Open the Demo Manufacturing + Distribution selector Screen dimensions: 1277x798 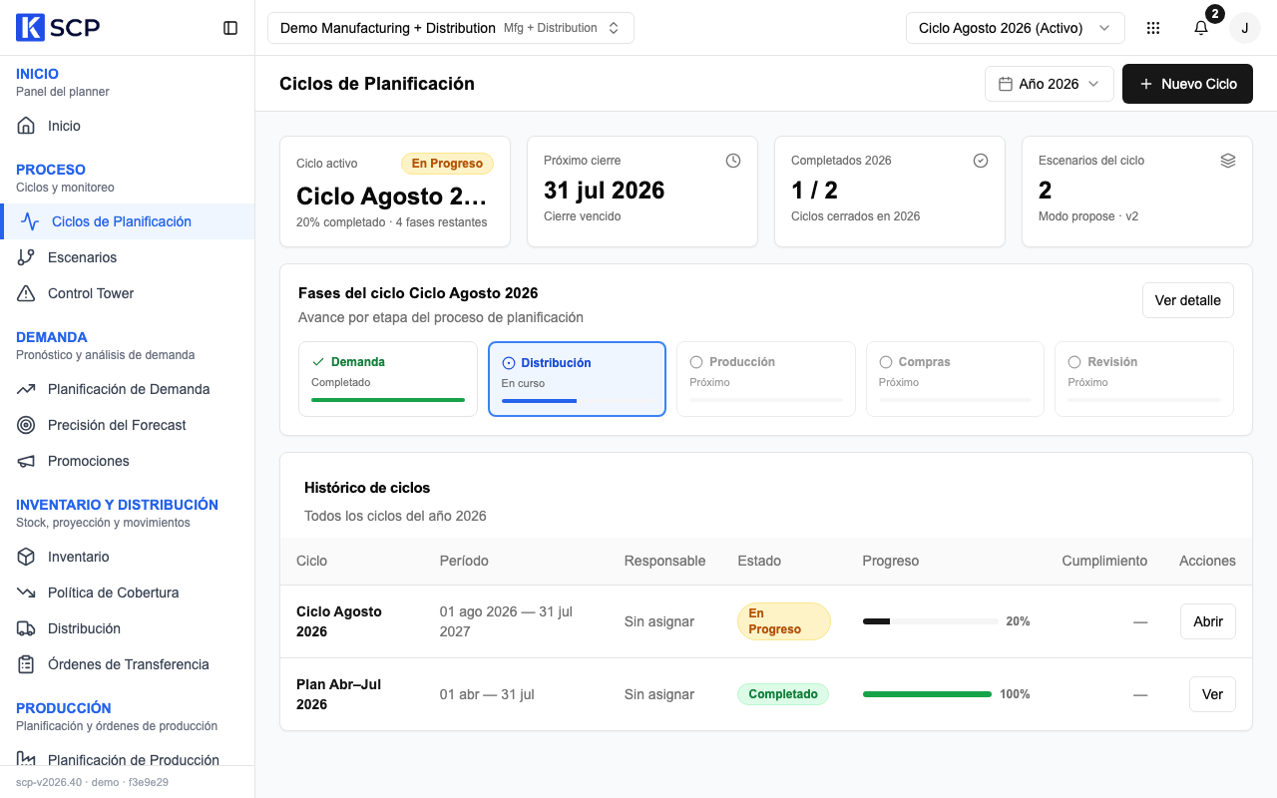451,28
